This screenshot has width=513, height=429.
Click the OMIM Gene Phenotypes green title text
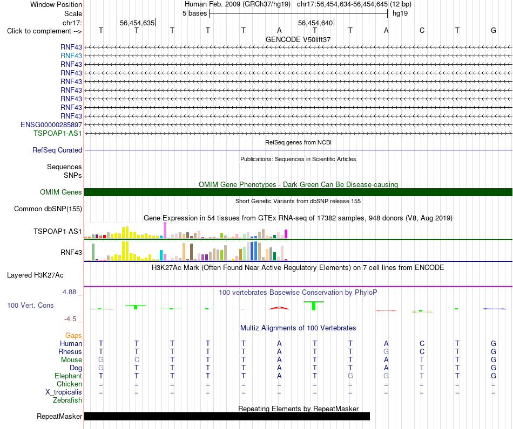(x=298, y=185)
